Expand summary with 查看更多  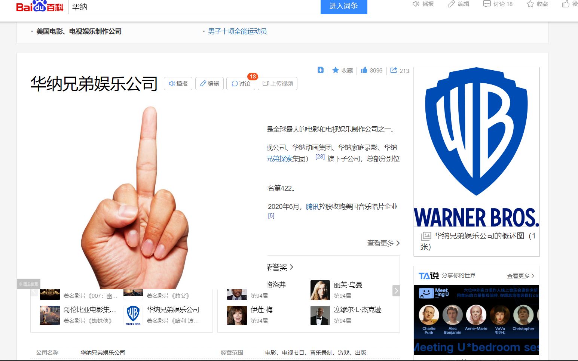tap(384, 243)
